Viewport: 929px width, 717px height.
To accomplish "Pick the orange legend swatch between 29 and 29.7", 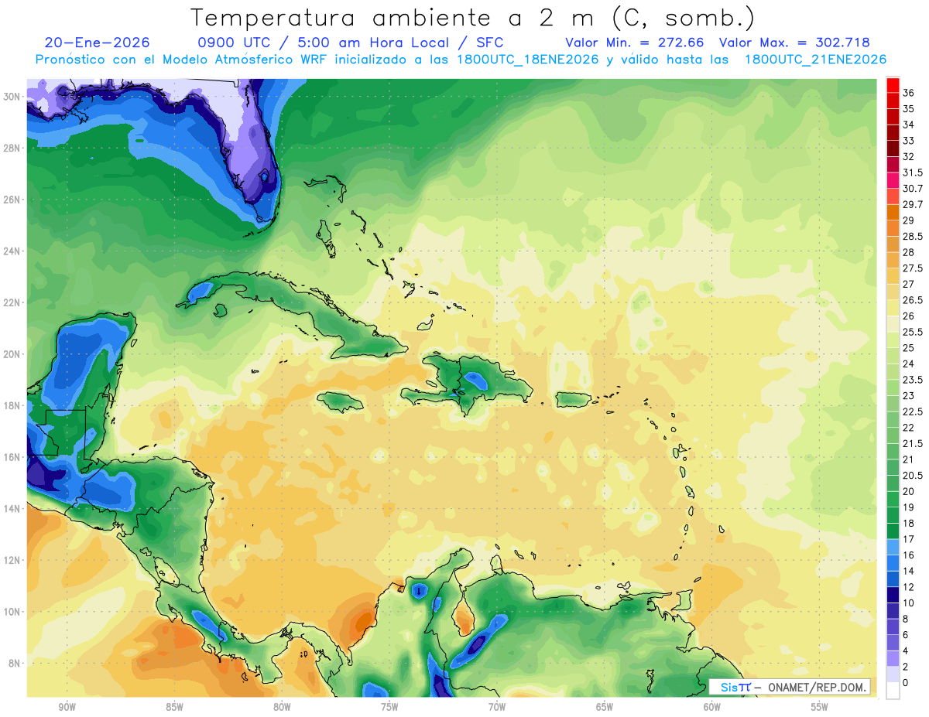I will (x=893, y=212).
